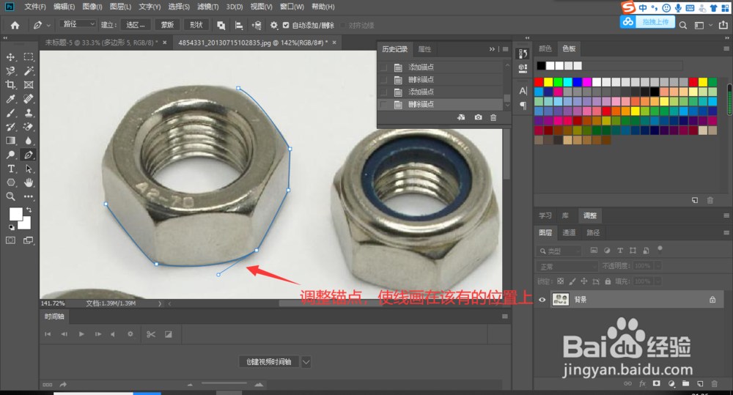Image resolution: width=733 pixels, height=395 pixels.
Task: Open dropdown arrow beside 创建视频时间轴
Action: (x=306, y=362)
